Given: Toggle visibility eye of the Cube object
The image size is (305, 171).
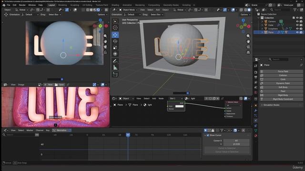Looking at the screenshot, I should pos(297,25).
